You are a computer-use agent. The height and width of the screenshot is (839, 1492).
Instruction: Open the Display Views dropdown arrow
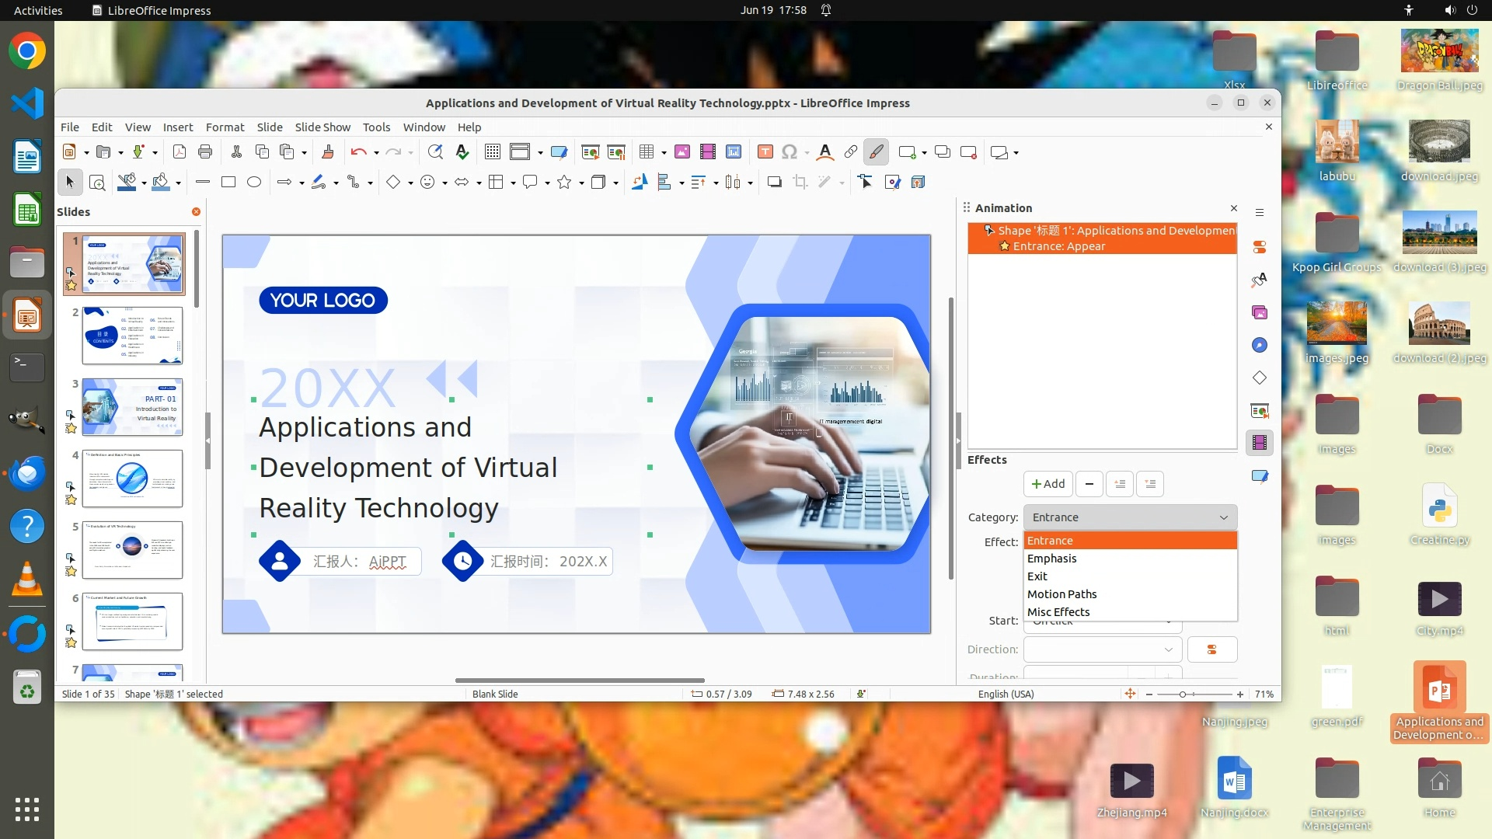click(x=540, y=152)
